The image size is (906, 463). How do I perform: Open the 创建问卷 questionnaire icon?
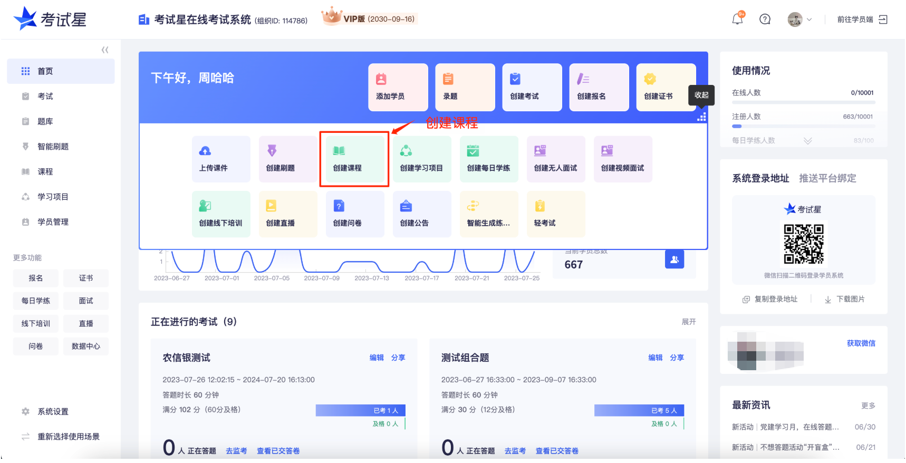(x=339, y=206)
